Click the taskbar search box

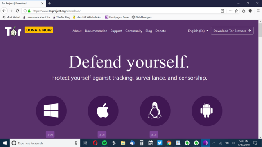[x=45, y=143]
